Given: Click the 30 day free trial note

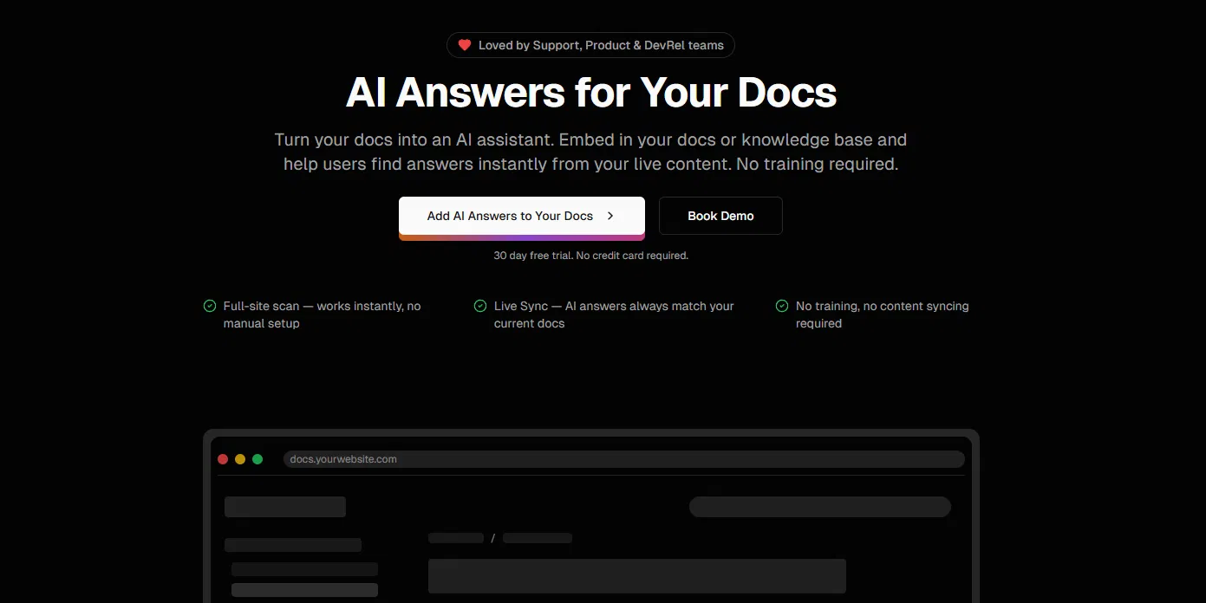Looking at the screenshot, I should point(590,256).
